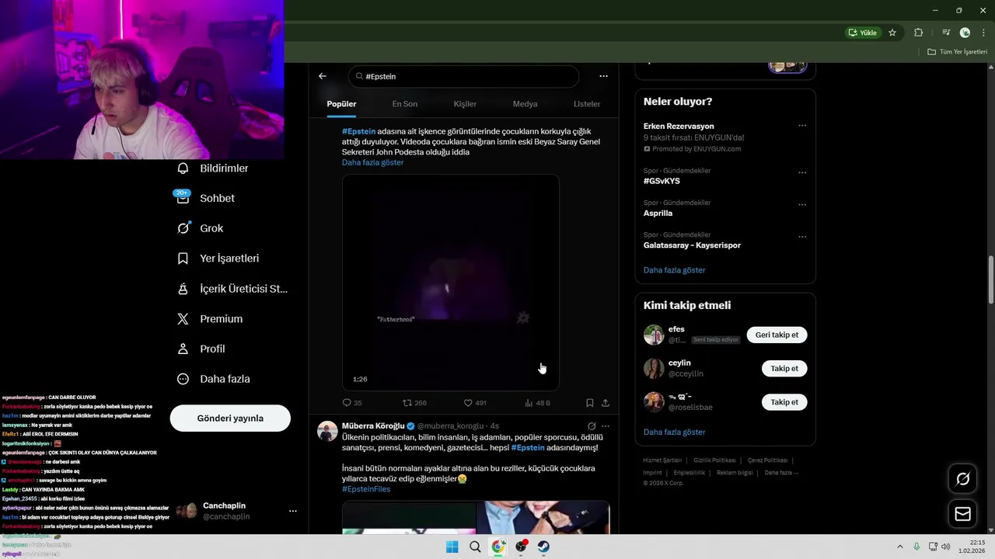Open Tüm Yer İşaretleri folder

coord(958,52)
